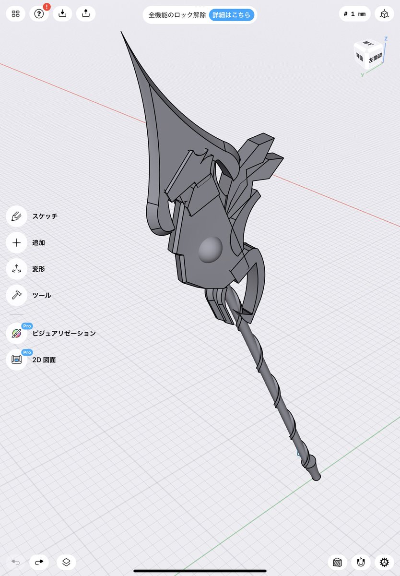Click the 変形 label
The height and width of the screenshot is (576, 400).
click(x=38, y=269)
